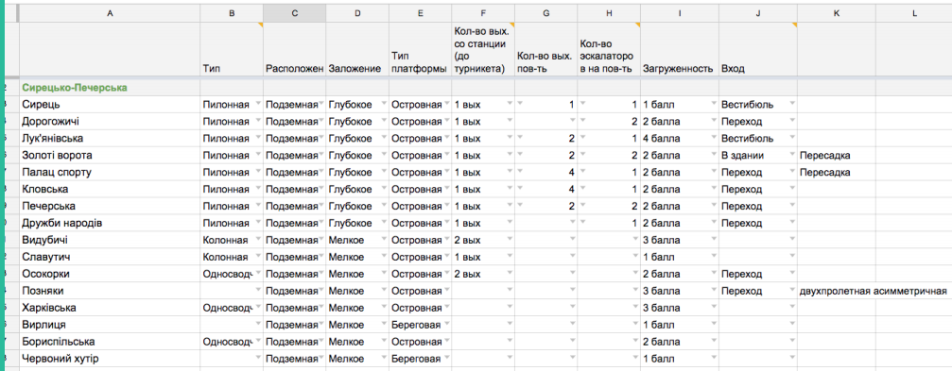Viewport: 952px width, 371px height.
Task: Click the 'Тип платформы' header cell
Action: [420, 49]
